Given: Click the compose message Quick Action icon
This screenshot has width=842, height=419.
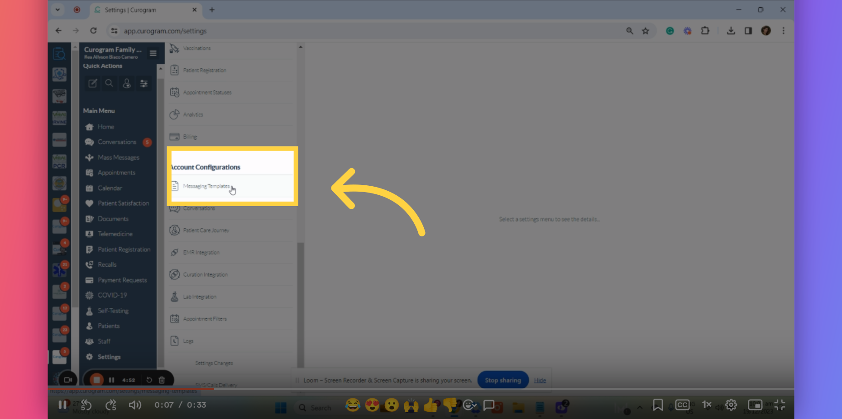Looking at the screenshot, I should click(92, 84).
